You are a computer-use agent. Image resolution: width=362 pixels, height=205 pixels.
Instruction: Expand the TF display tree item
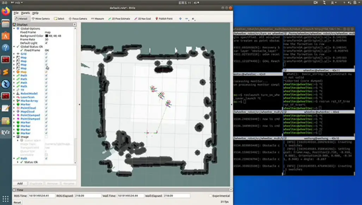pos(14,89)
